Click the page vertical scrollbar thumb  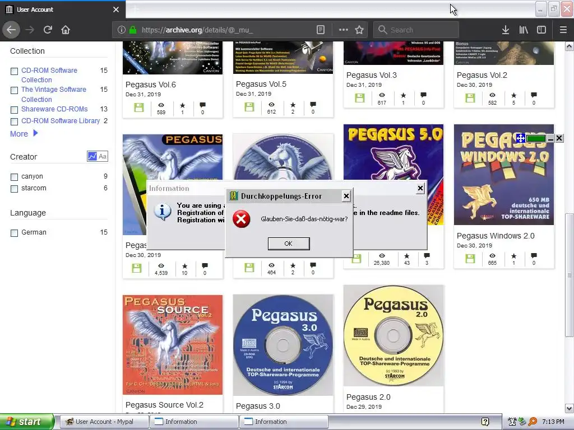point(569,275)
